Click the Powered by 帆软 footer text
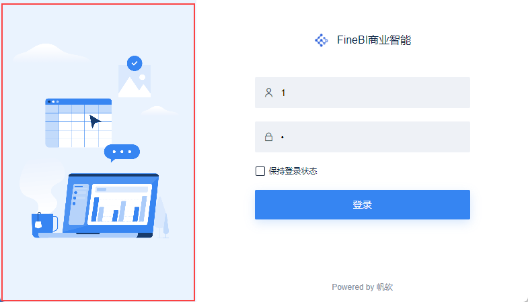Viewport: 528px width, 302px height. click(363, 287)
